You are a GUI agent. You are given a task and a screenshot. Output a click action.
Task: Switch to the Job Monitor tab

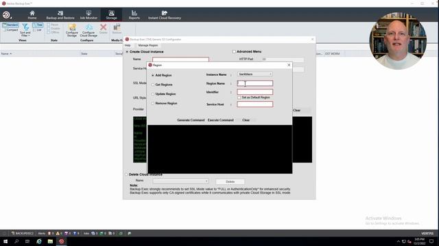(88, 15)
